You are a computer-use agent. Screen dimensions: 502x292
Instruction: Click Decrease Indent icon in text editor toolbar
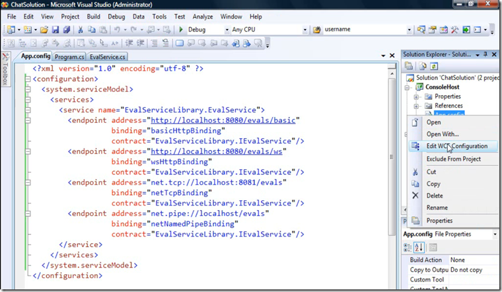click(x=129, y=43)
